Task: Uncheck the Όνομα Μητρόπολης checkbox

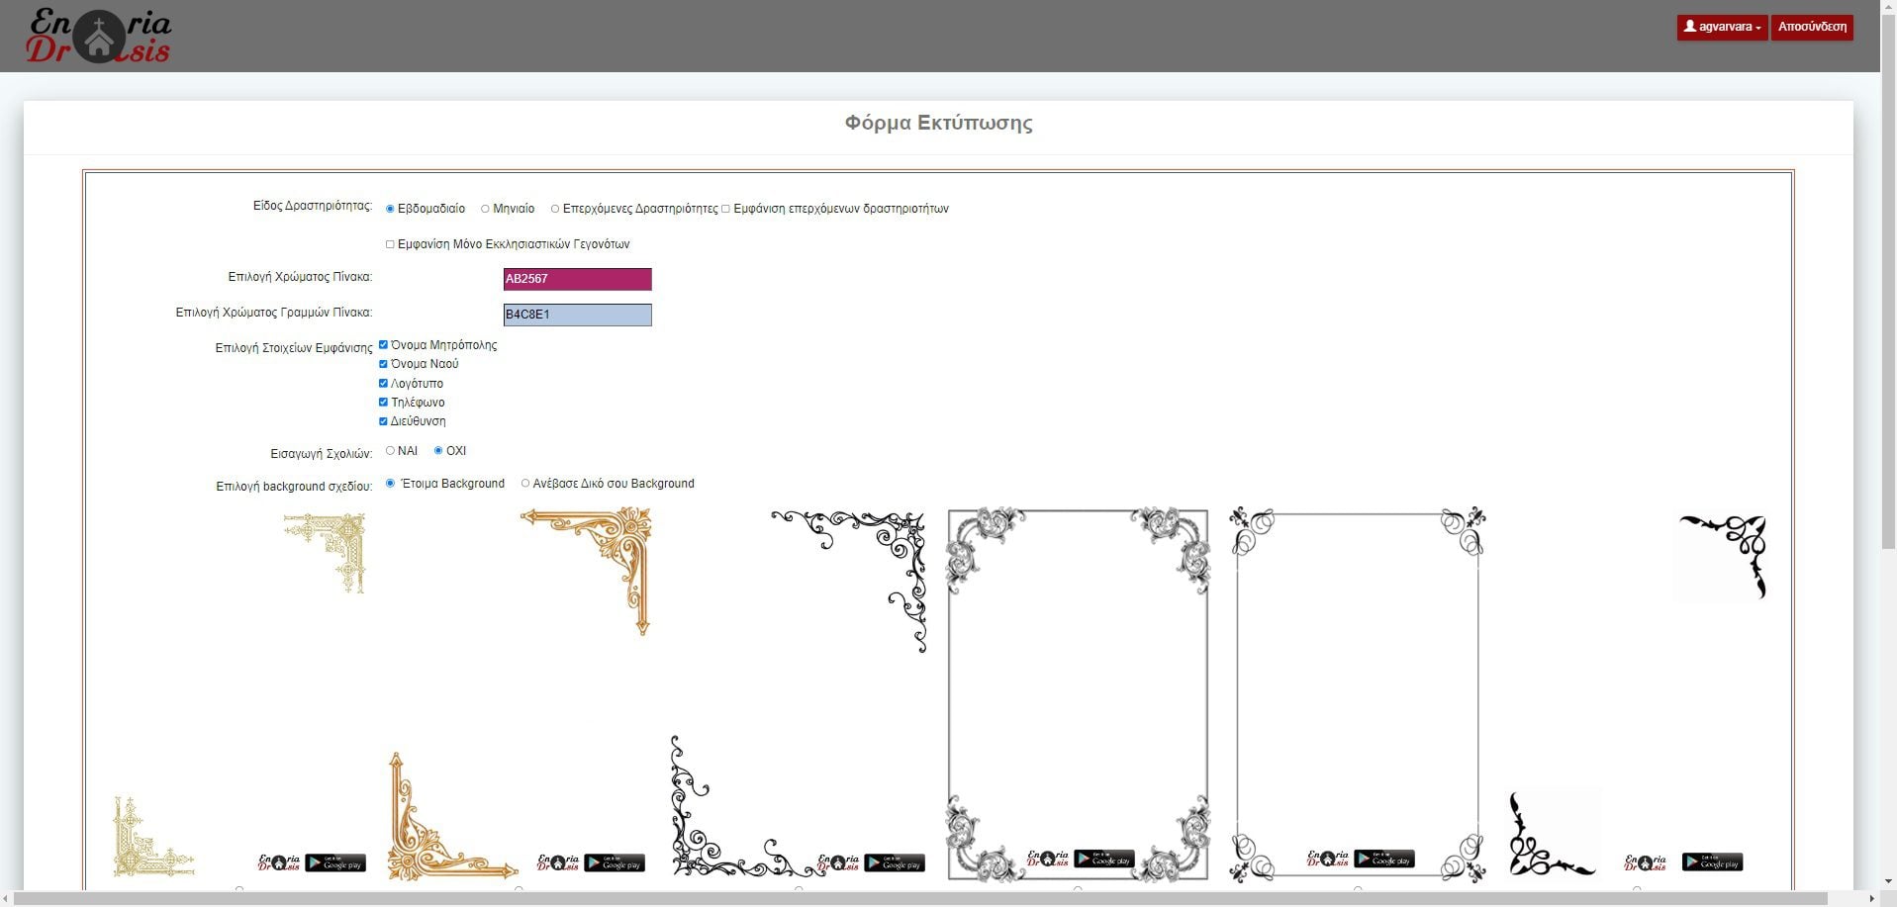Action: tap(383, 345)
